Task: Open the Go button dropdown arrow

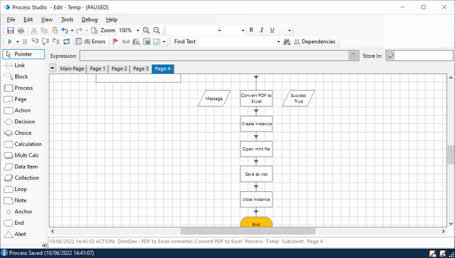Action: point(17,42)
